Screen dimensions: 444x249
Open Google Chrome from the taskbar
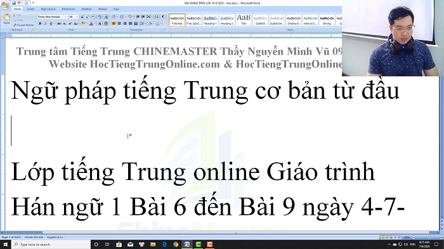pos(176,245)
